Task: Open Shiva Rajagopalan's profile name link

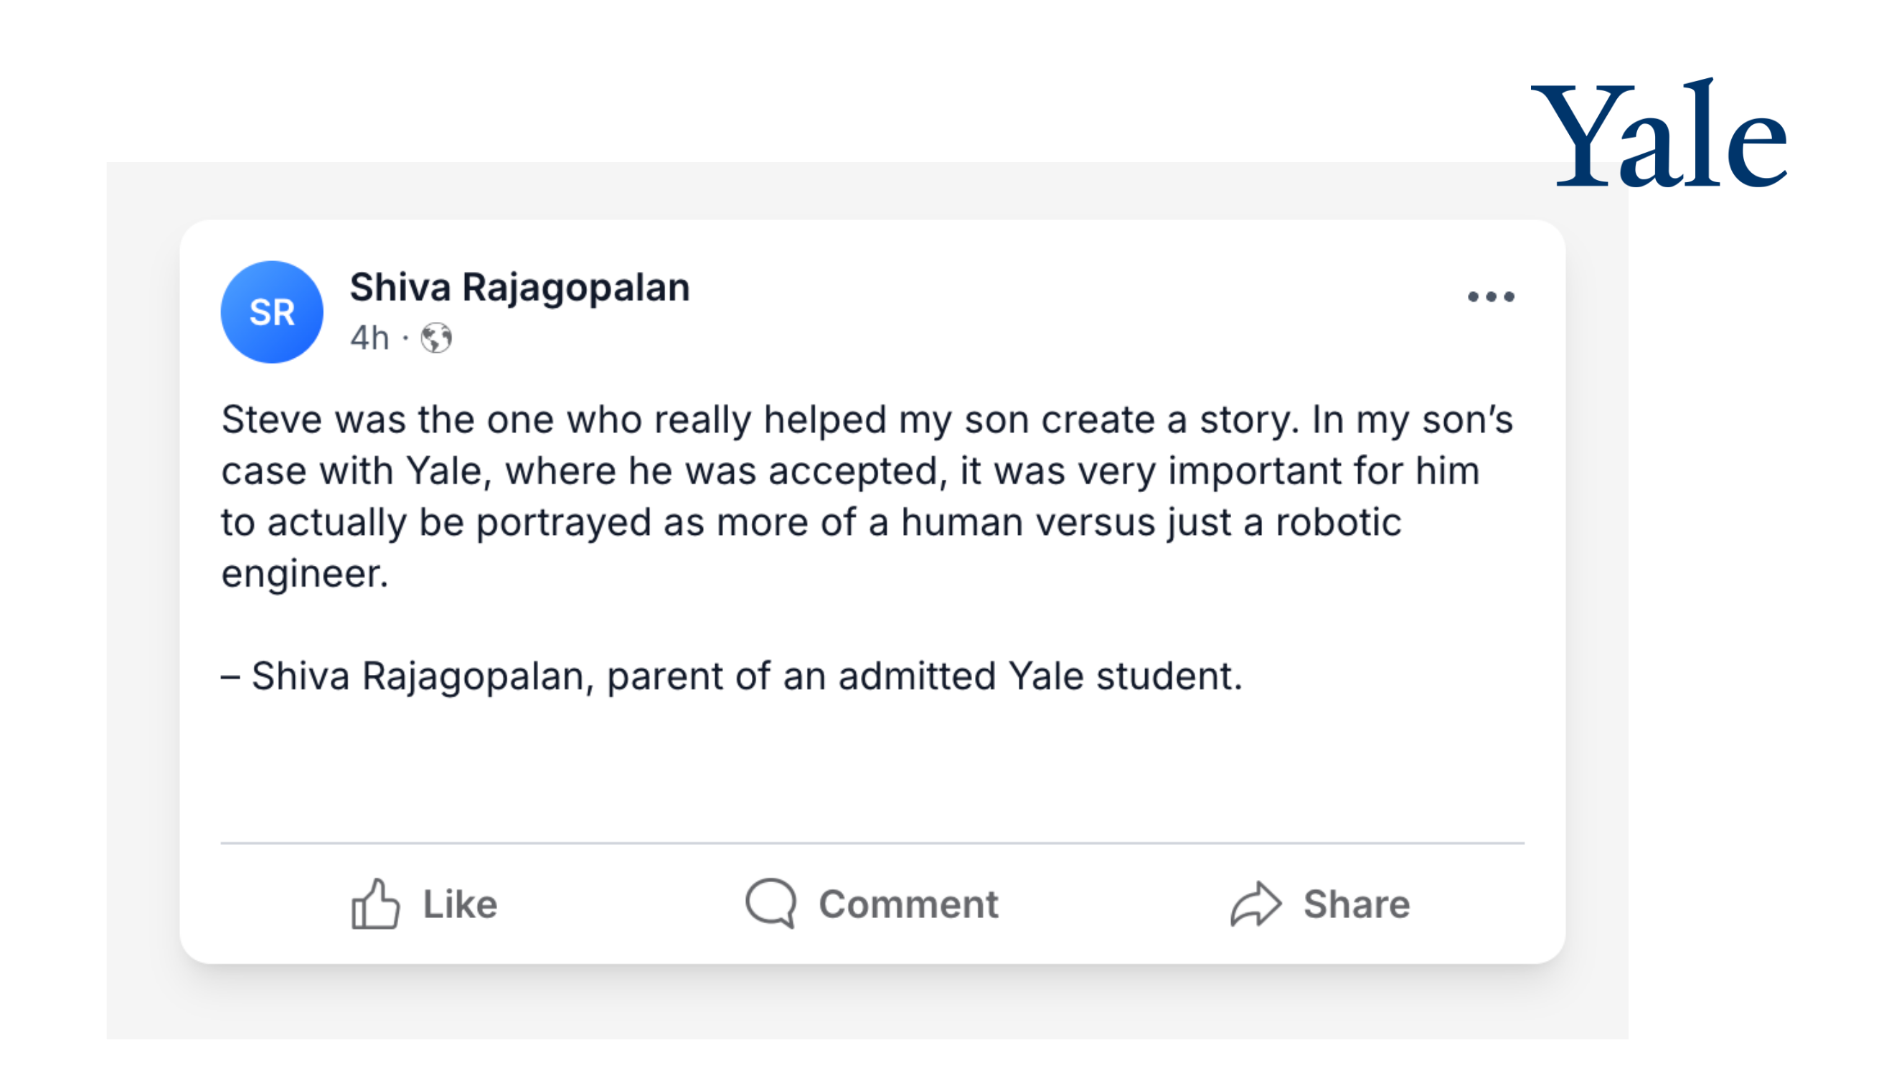Action: point(520,288)
